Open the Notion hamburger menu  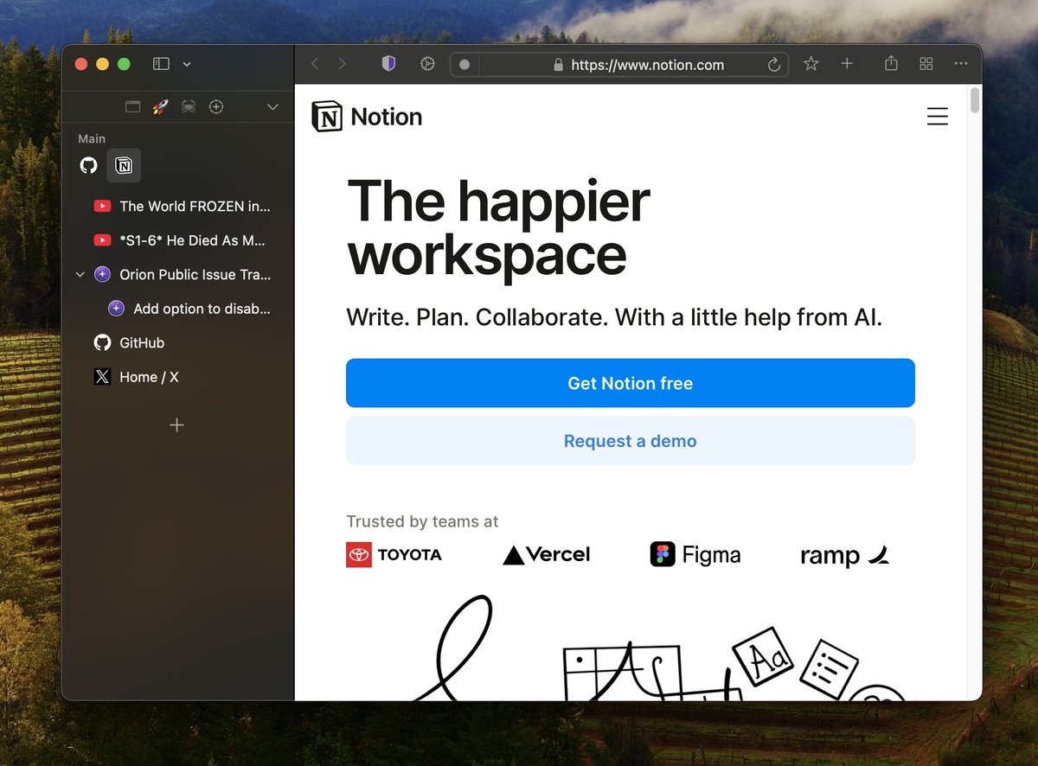click(938, 116)
